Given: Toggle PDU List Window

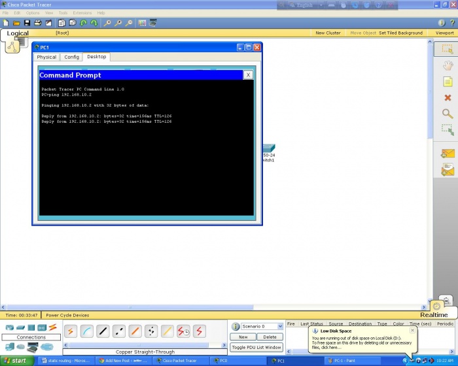Looking at the screenshot, I should (256, 347).
